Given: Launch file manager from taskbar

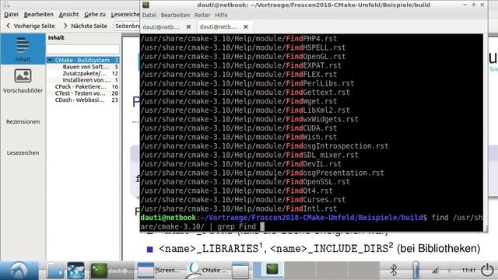Looking at the screenshot, I should (55, 271).
